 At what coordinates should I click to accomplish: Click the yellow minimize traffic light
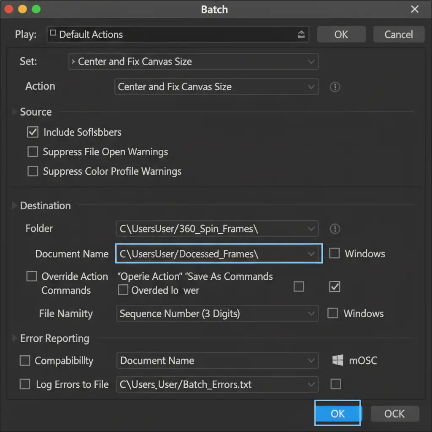23,9
